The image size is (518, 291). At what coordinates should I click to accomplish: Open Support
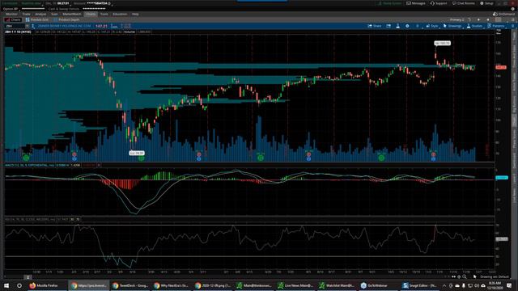coord(439,3)
